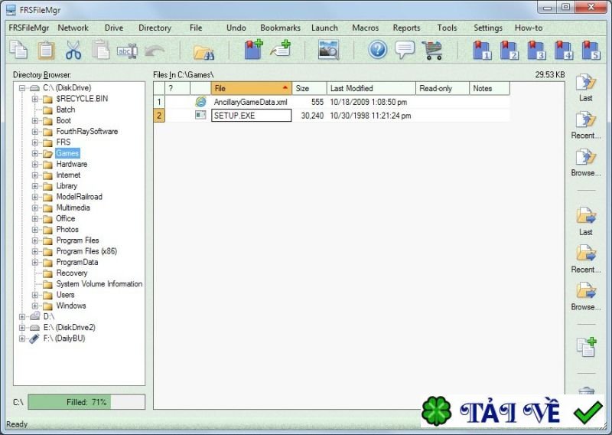
Task: Sort by the Size column header
Action: click(309, 88)
